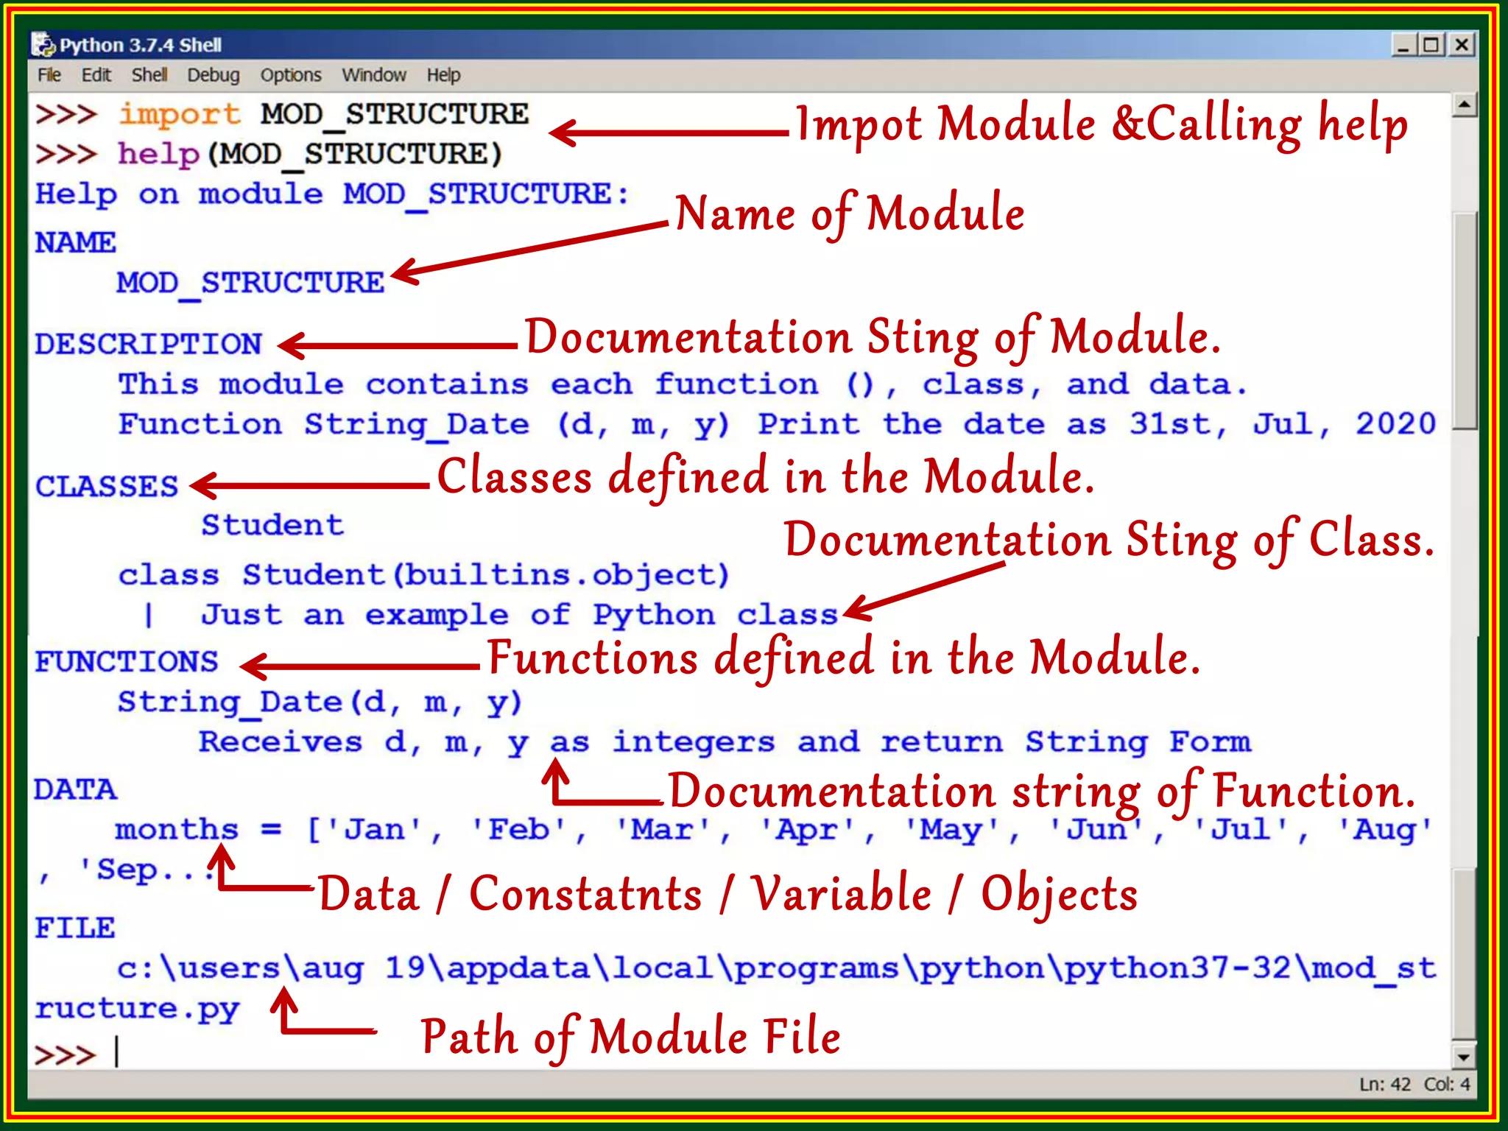Viewport: 1508px width, 1131px height.
Task: Click 'Function String_Date (d, m, y)' line
Action: point(777,425)
